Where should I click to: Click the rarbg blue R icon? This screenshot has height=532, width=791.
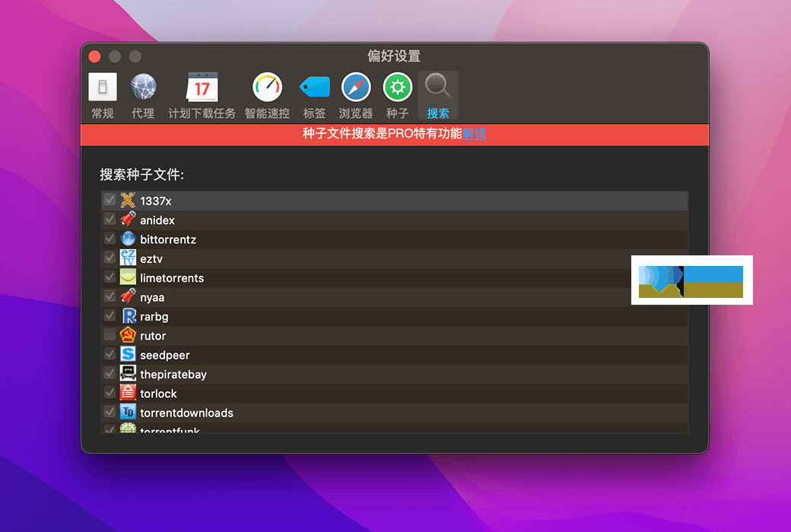pyautogui.click(x=128, y=315)
